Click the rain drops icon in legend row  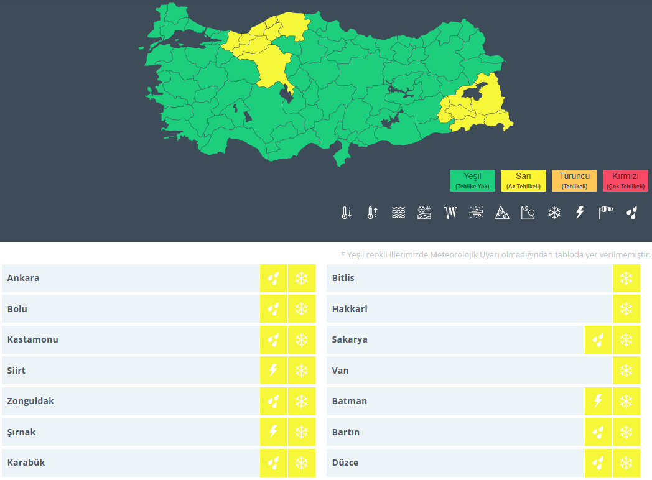632,213
